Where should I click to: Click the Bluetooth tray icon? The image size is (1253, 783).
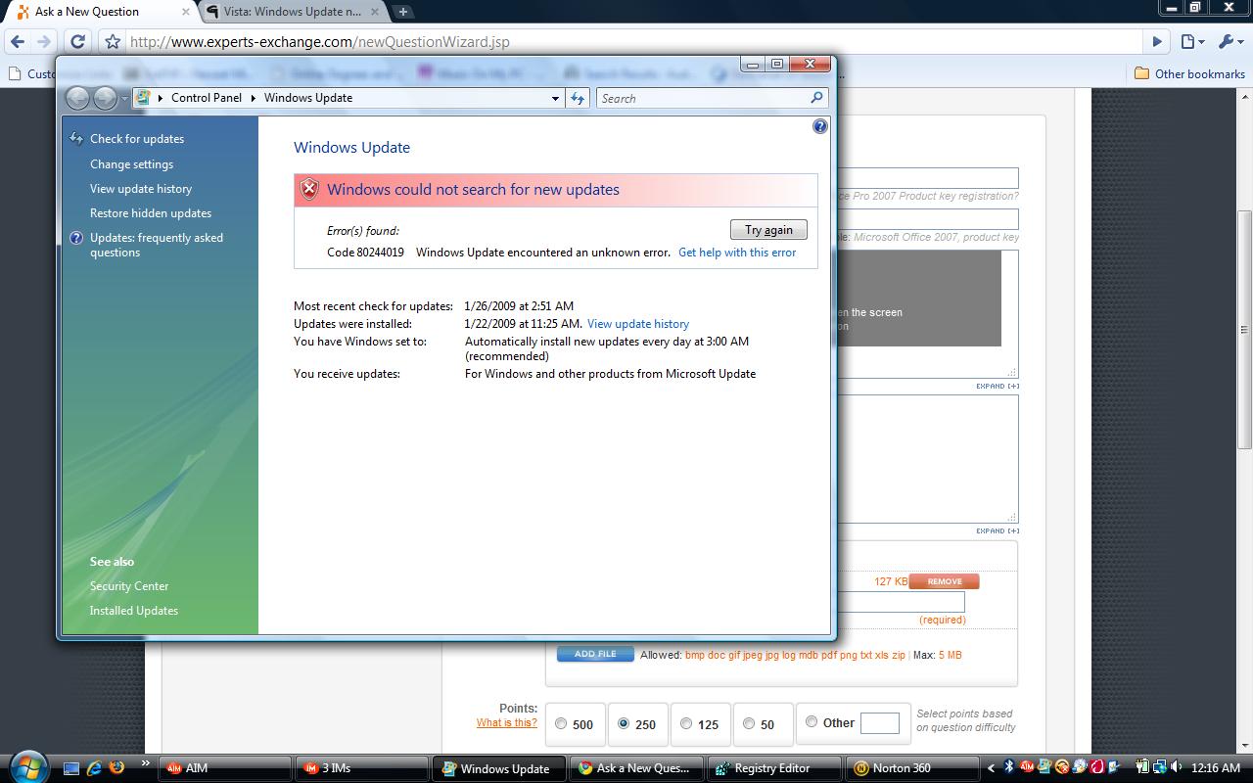1009,768
